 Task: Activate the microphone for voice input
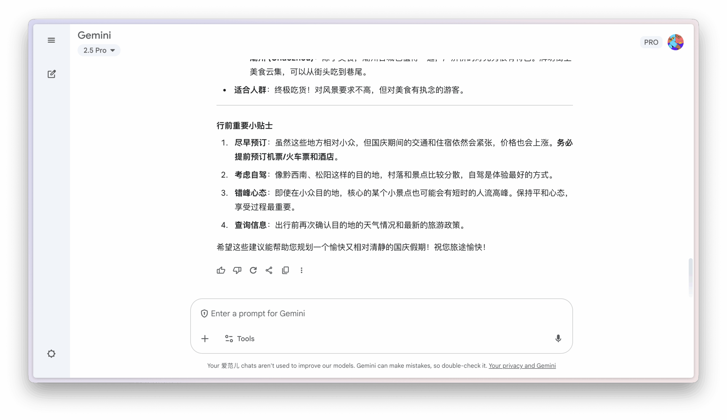[x=558, y=339]
